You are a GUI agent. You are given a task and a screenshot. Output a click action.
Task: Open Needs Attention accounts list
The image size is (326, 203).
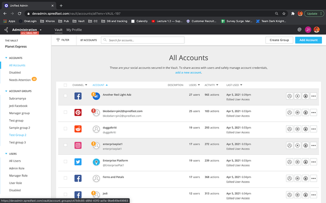[x=20, y=80]
